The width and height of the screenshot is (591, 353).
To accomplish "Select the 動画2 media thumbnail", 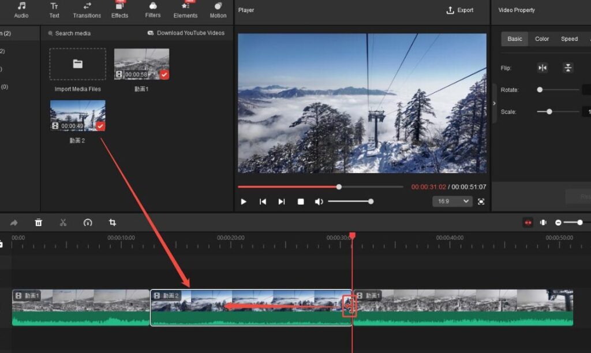I will coord(78,115).
